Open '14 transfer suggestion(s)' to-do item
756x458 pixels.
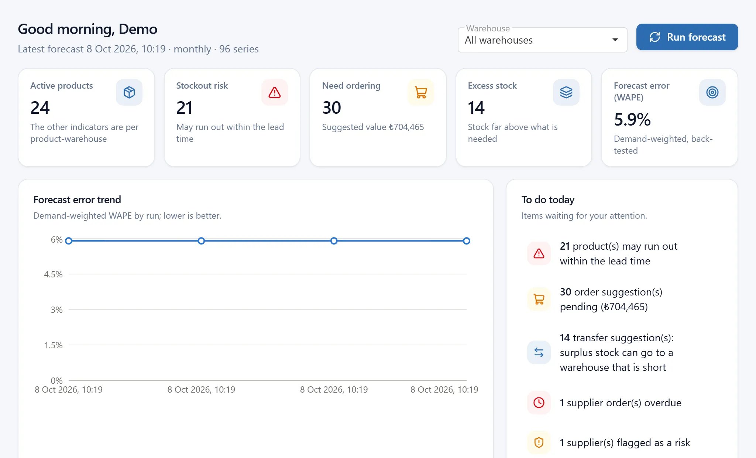pyautogui.click(x=622, y=352)
